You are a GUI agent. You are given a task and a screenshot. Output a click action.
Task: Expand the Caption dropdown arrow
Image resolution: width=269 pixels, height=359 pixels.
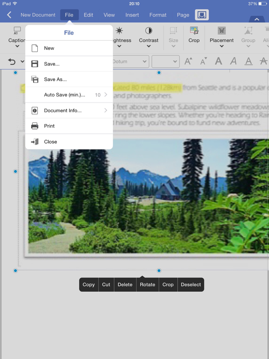(17, 46)
